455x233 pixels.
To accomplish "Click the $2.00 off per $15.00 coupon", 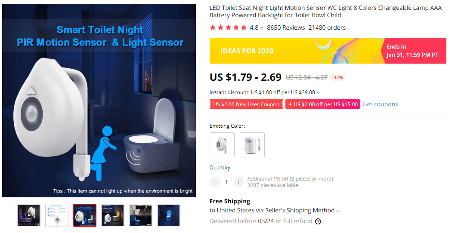I will [323, 104].
